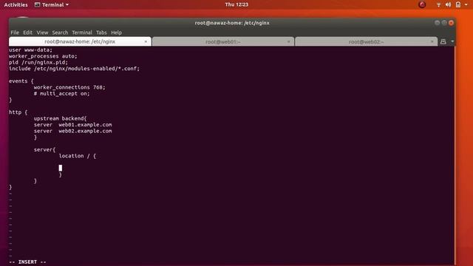
Task: Click the red recording indicator icon
Action: click(422, 4)
